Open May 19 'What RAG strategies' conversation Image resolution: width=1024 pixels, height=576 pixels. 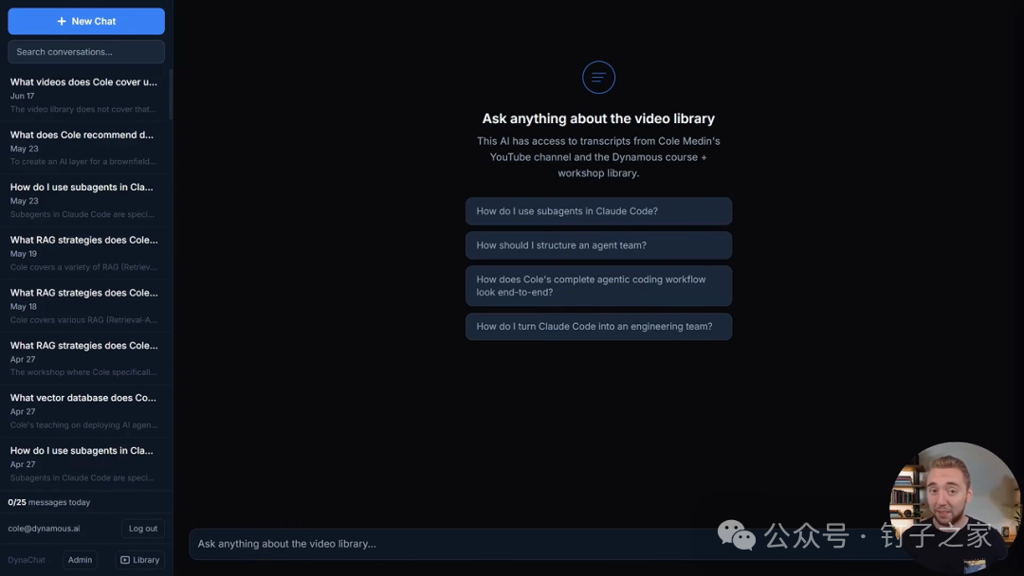pos(85,253)
